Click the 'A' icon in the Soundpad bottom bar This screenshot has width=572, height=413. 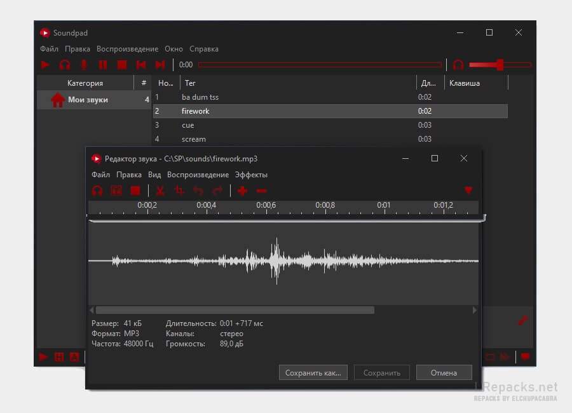[74, 357]
